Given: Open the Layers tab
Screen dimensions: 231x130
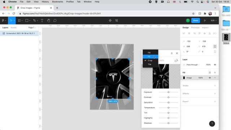Looking at the screenshot, I should coord(5,27).
